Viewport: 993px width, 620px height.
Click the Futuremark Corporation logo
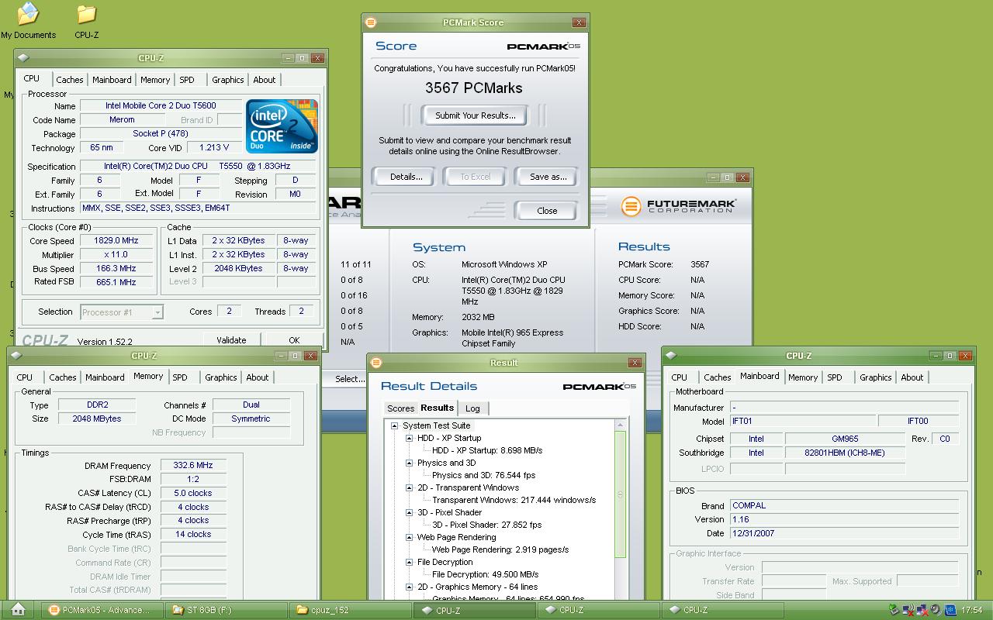(679, 206)
